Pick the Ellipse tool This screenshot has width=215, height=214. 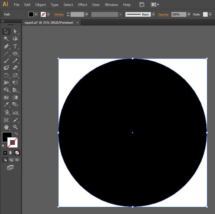coord(15,54)
